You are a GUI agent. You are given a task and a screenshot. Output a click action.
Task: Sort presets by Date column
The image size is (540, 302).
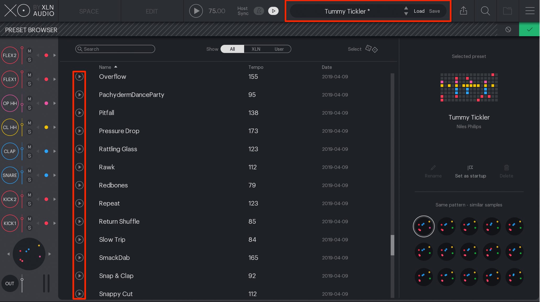coord(327,67)
